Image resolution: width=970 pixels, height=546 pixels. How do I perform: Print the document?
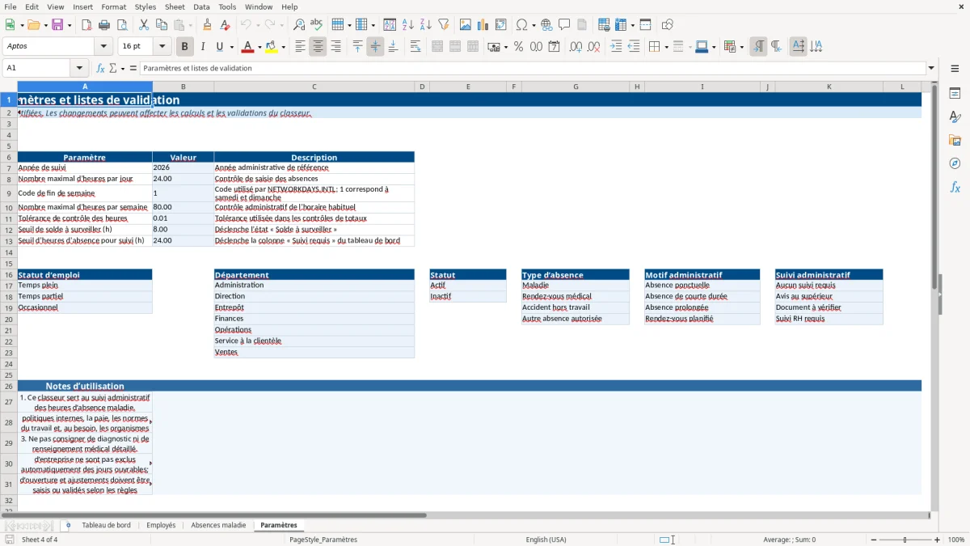[x=103, y=25]
